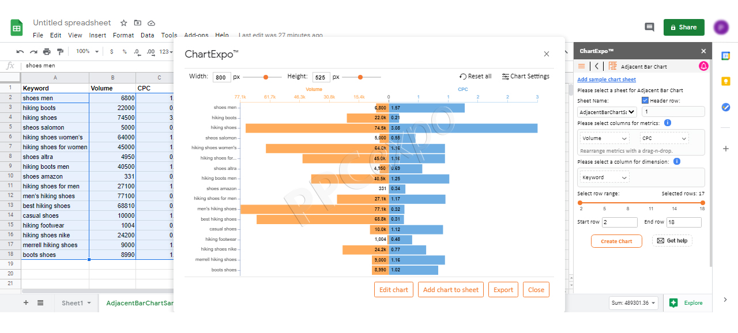Viewport: 738px width, 333px height.
Task: Decrease decimal places
Action: tap(137, 51)
